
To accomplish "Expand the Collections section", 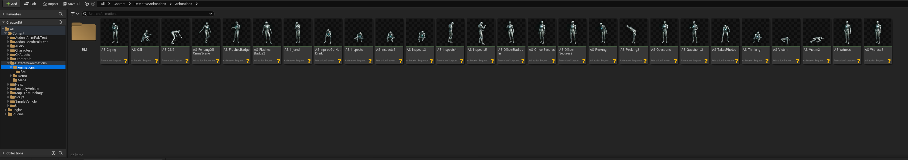I will click(3, 153).
